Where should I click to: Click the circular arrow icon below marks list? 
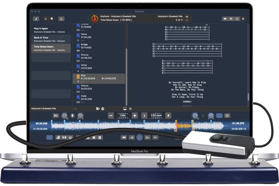103,109
